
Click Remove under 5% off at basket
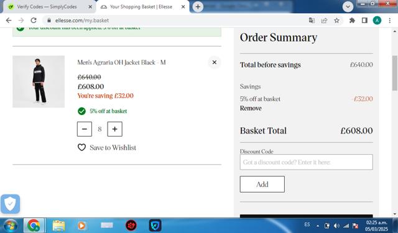251,108
